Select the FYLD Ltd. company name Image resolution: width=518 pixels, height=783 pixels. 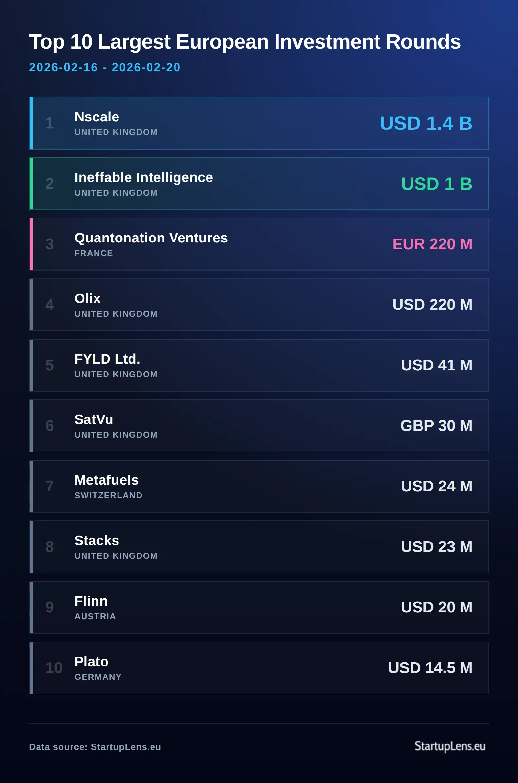107,359
